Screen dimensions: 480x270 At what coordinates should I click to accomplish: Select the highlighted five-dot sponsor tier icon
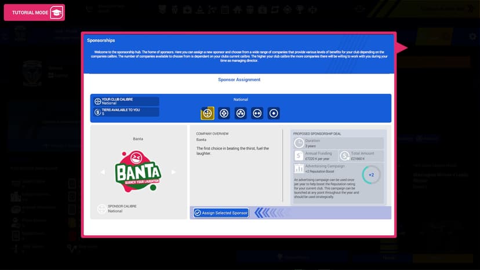coord(207,113)
